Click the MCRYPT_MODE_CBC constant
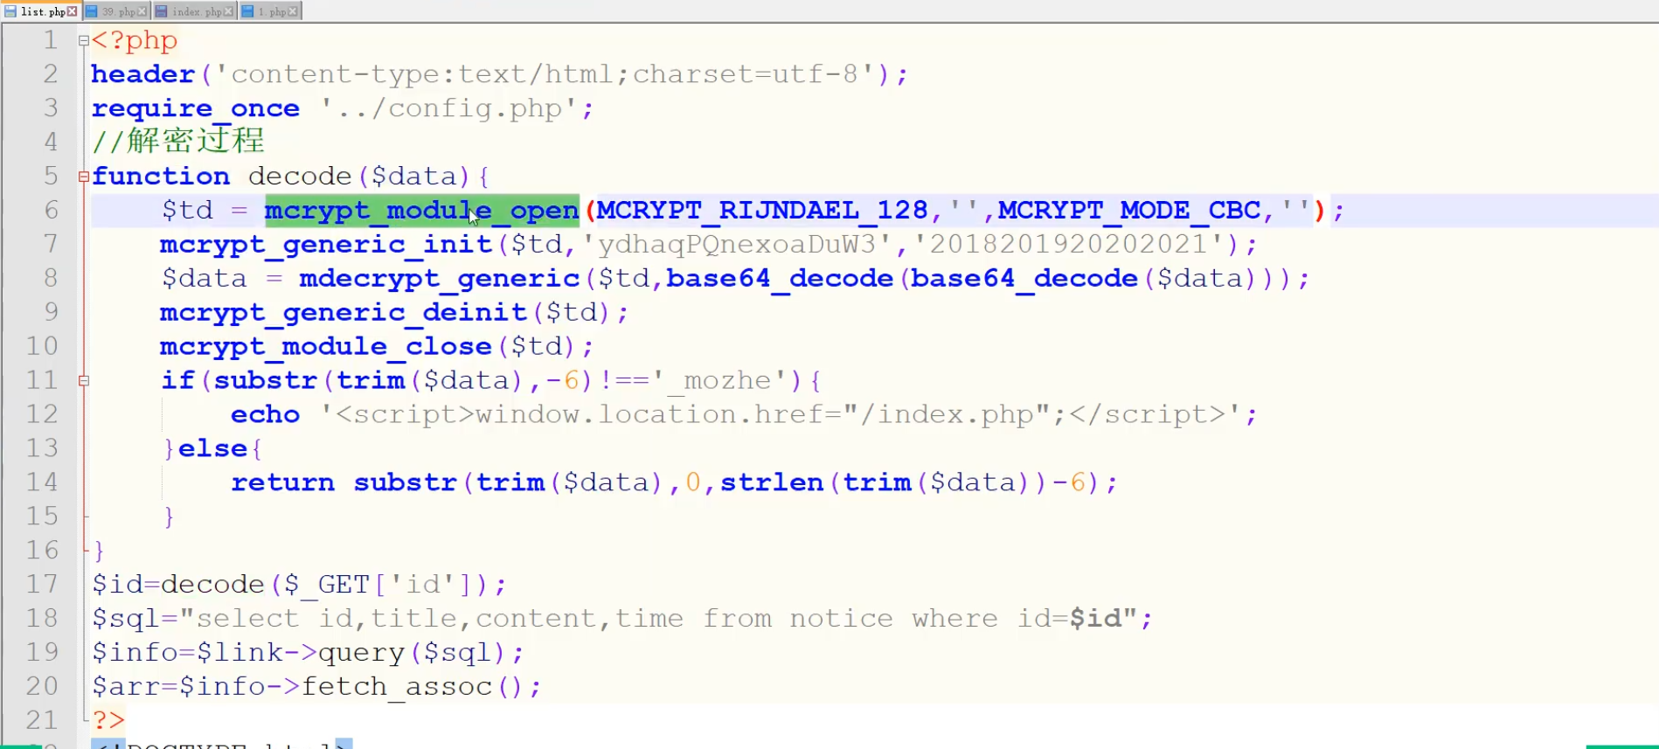Screen dimensions: 1659x749 [x=1128, y=211]
